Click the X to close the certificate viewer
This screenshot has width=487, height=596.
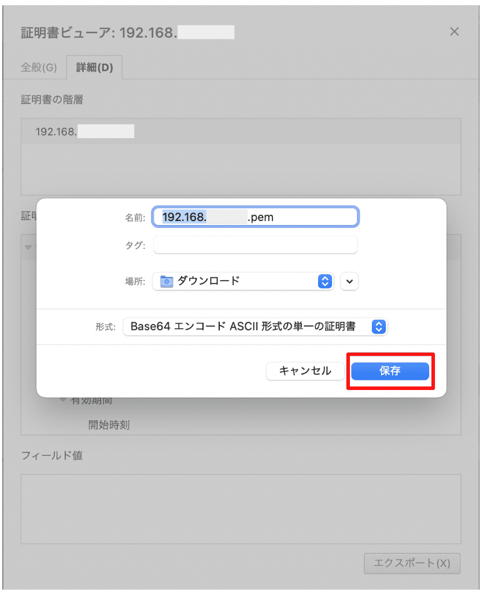[x=455, y=32]
